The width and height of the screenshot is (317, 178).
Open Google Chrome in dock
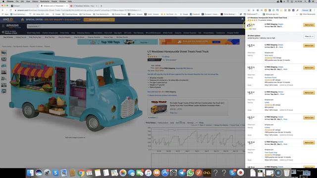pyautogui.click(x=81, y=173)
